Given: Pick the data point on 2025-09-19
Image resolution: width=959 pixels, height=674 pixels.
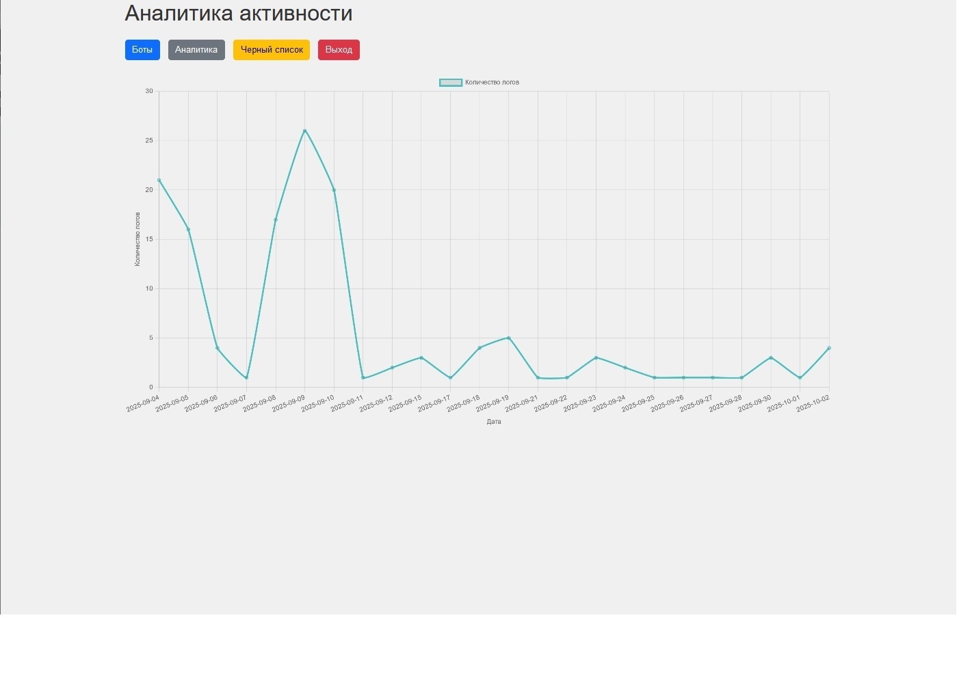Looking at the screenshot, I should (x=509, y=338).
